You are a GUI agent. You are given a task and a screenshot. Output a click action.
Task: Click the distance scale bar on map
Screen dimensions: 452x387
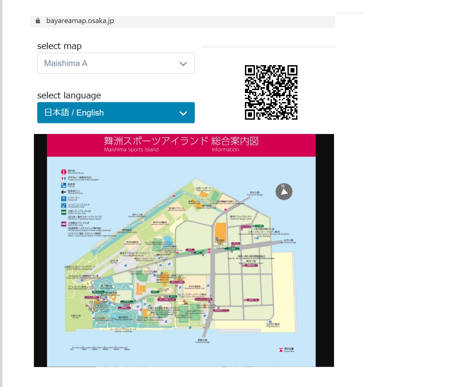tap(100, 348)
